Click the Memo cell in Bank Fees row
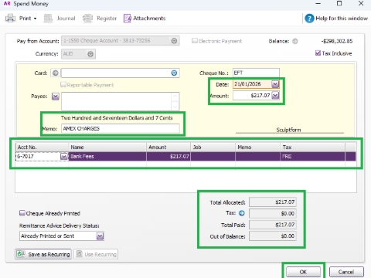 point(257,157)
